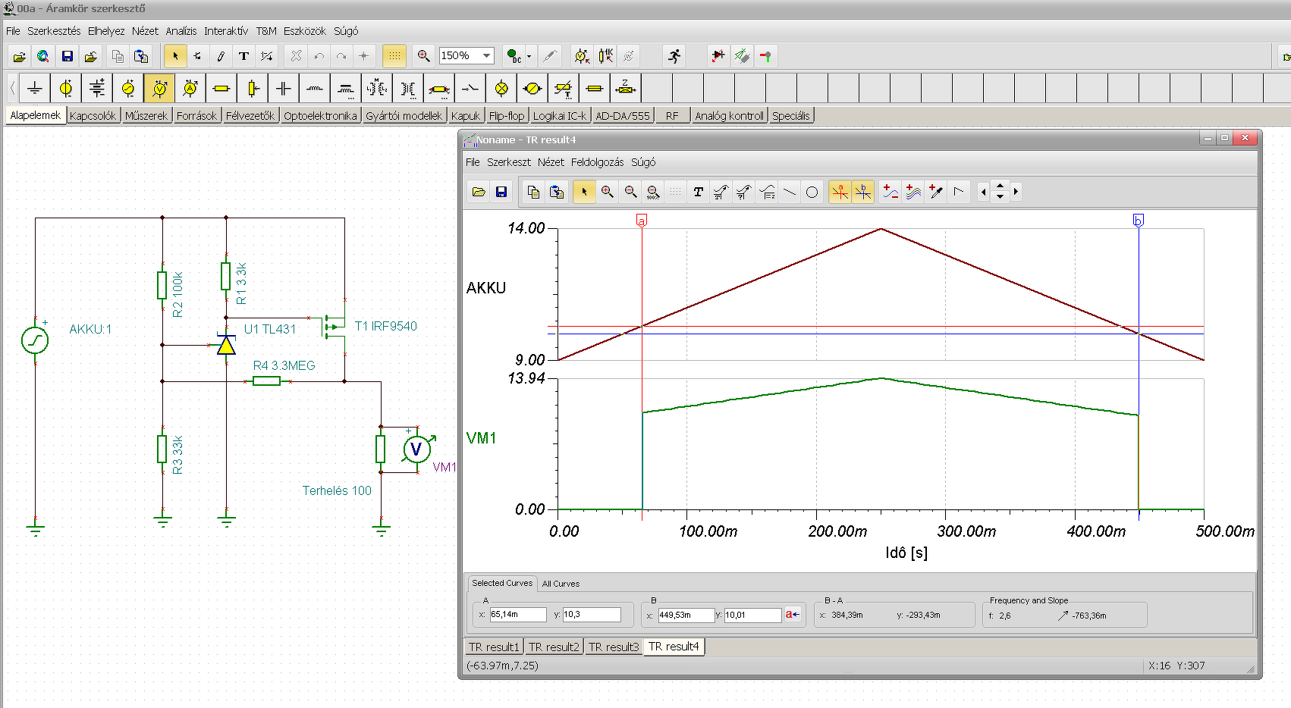
Task: Click cursor A x-value field showing 65,14m
Action: tap(517, 615)
